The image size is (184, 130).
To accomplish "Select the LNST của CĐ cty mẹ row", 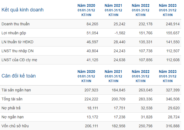I will tap(91, 60).
